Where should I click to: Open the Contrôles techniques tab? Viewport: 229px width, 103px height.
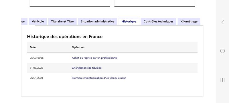(x=159, y=21)
